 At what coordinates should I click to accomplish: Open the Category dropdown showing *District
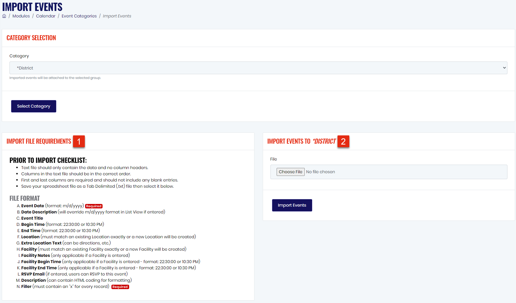click(258, 68)
